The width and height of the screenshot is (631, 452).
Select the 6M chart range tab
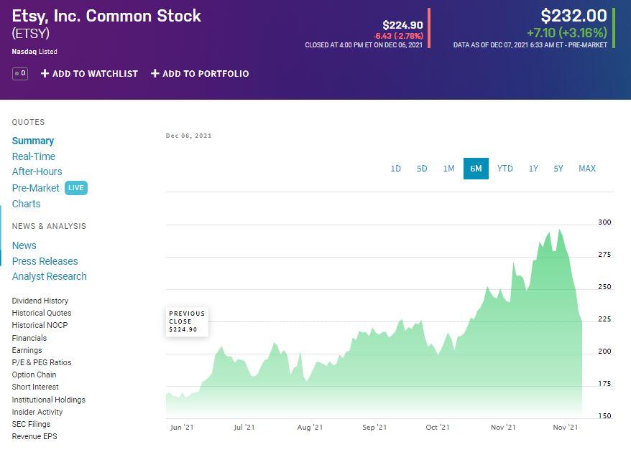(476, 169)
